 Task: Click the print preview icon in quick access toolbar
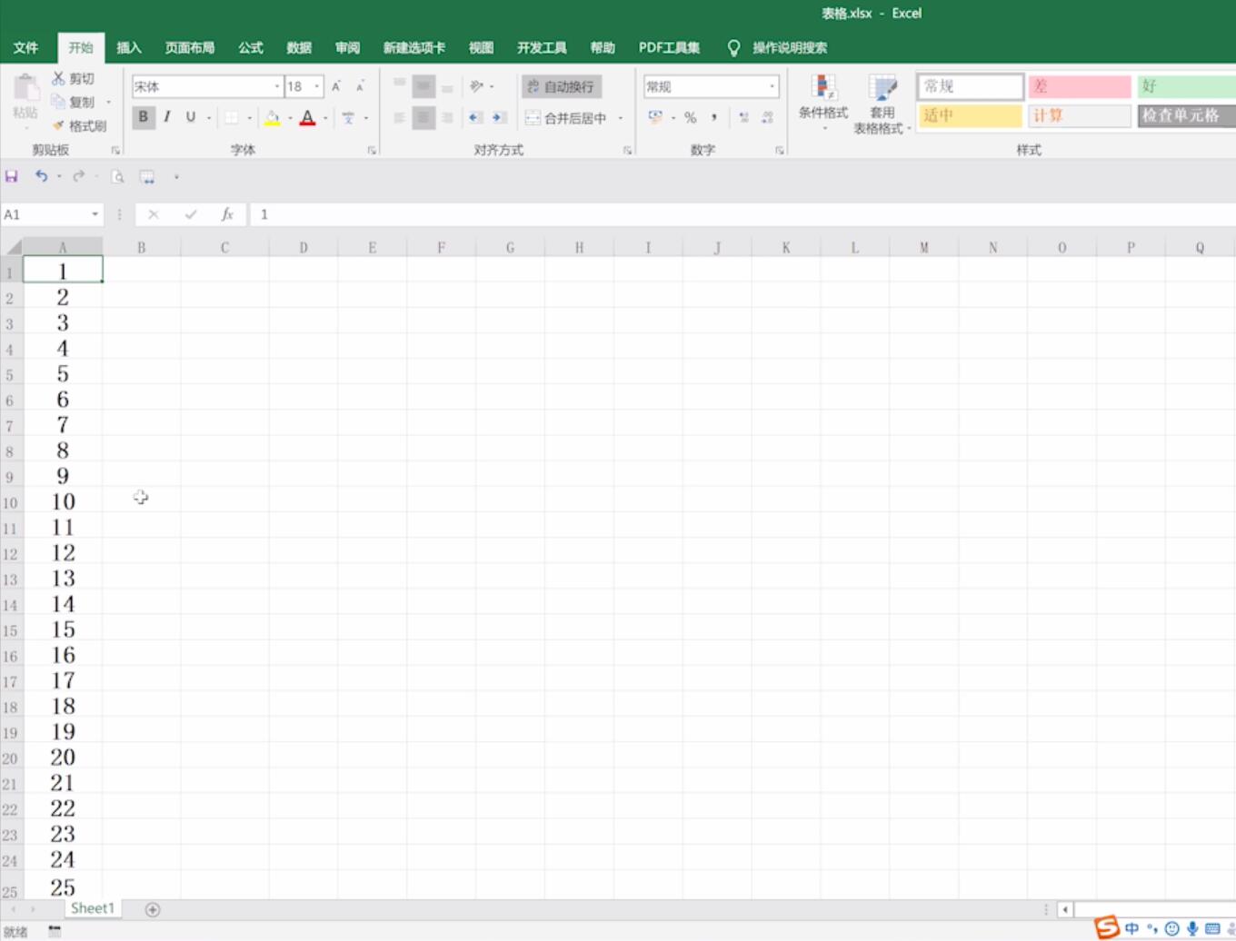click(117, 176)
